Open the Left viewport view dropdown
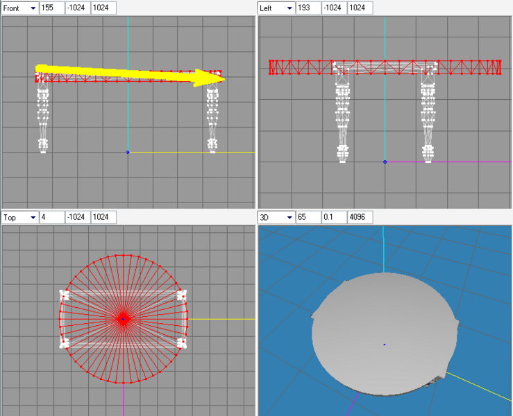Image resolution: width=513 pixels, height=416 pixels. coord(276,8)
